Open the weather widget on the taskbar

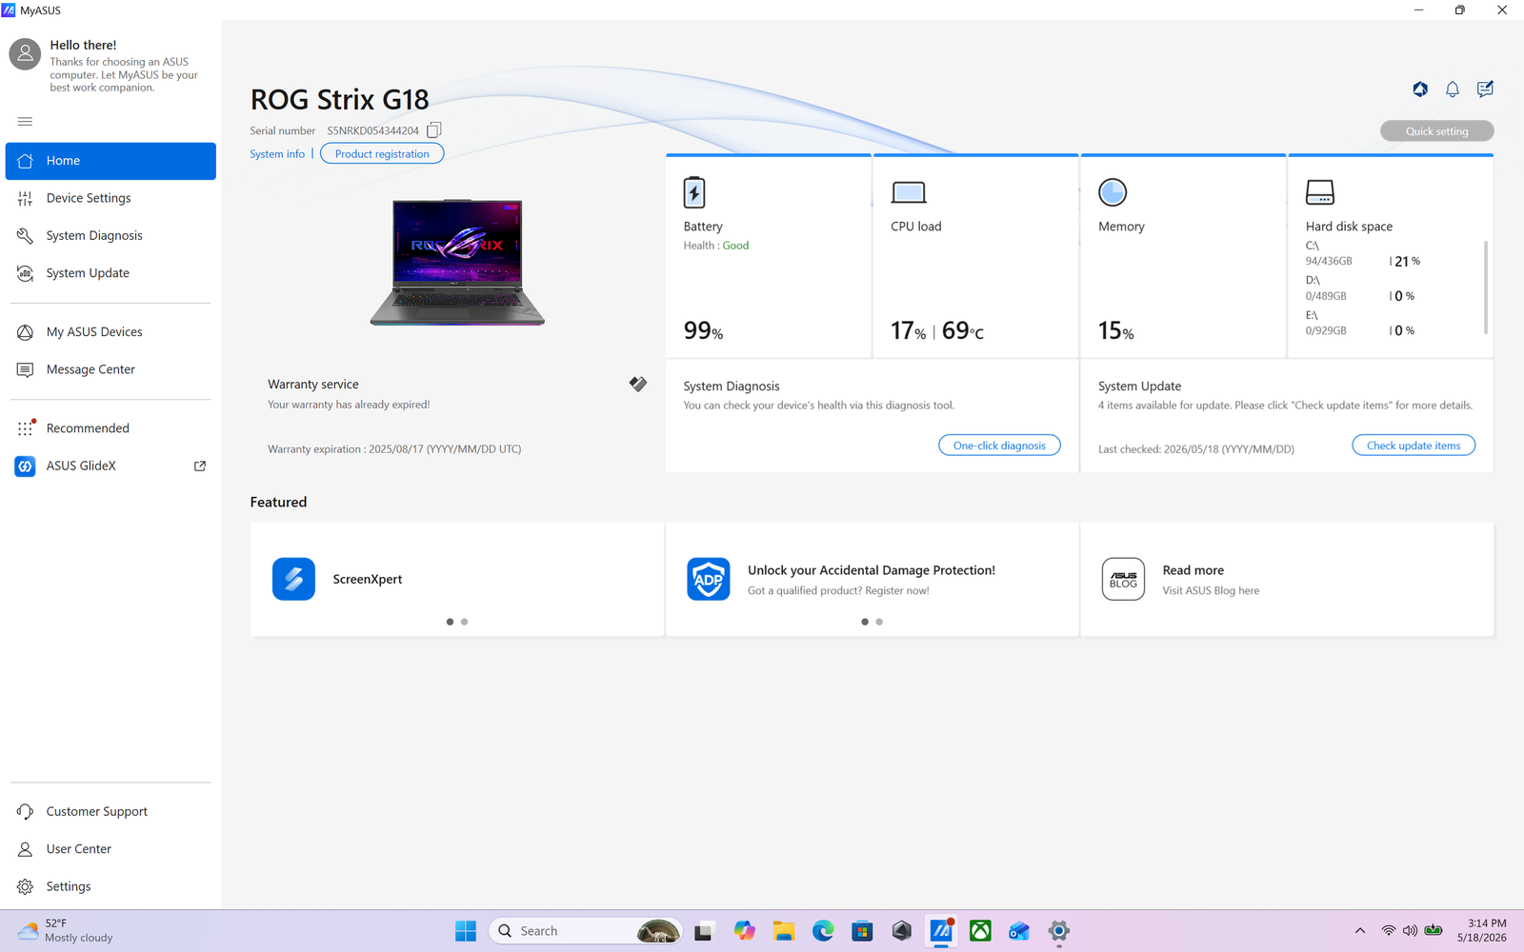click(x=67, y=931)
